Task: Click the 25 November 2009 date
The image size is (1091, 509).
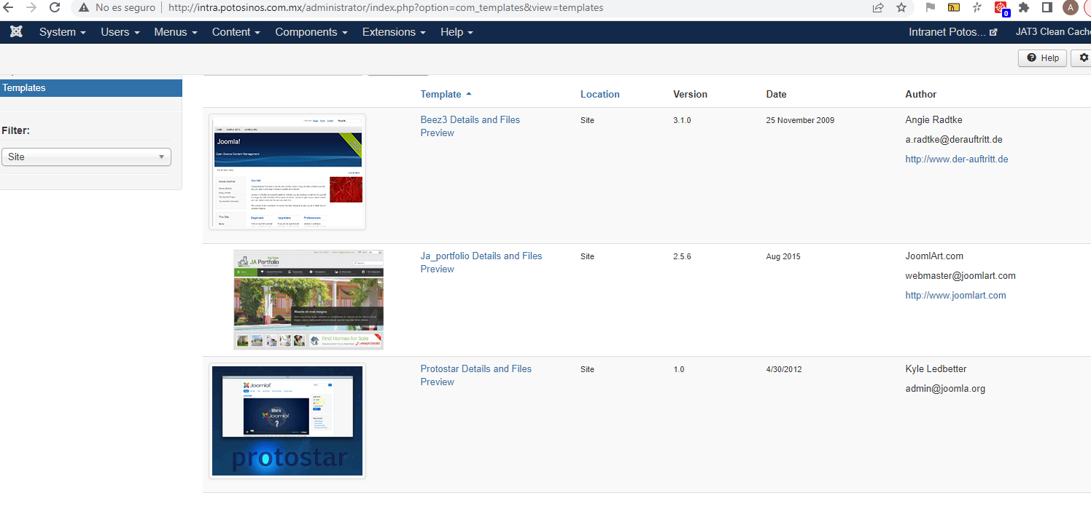Action: pyautogui.click(x=800, y=120)
